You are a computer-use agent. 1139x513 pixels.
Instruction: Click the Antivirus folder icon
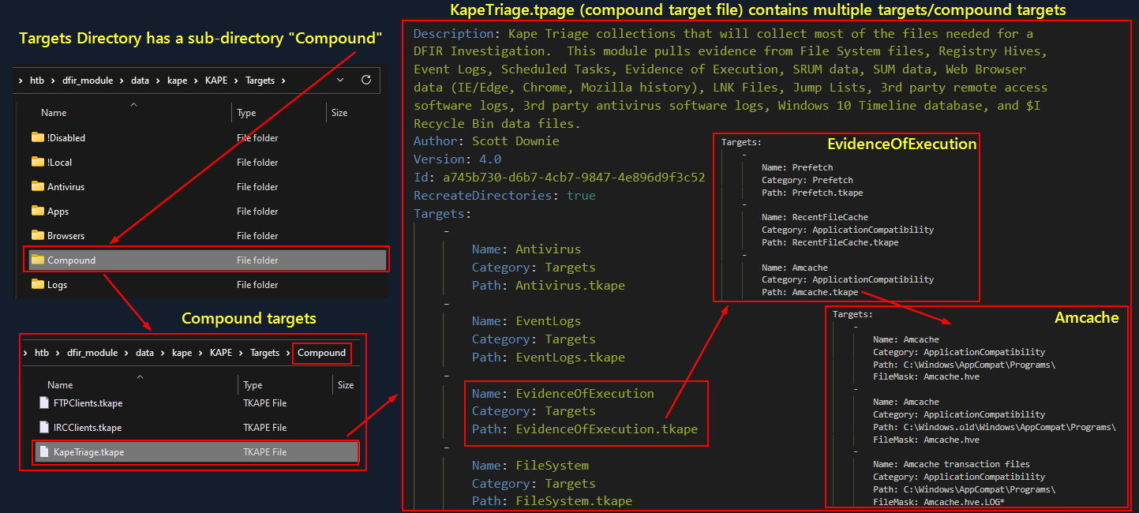(x=38, y=186)
